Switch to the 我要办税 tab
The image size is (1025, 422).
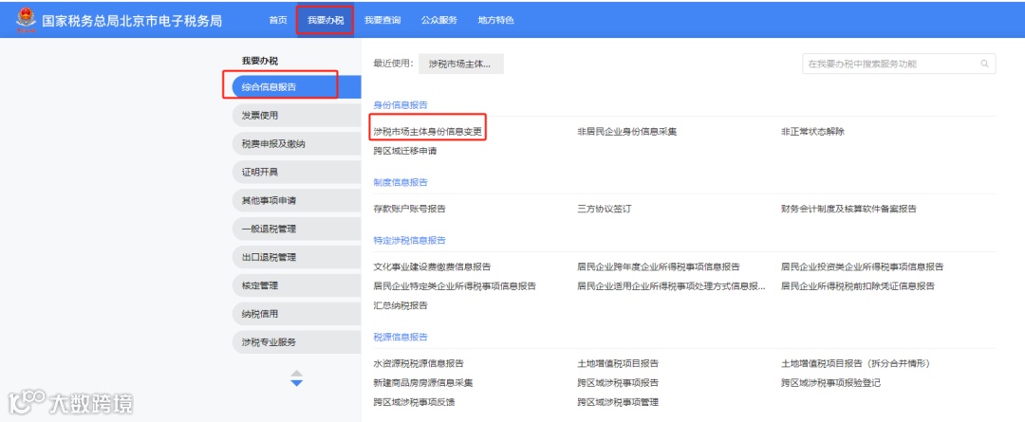pos(326,20)
